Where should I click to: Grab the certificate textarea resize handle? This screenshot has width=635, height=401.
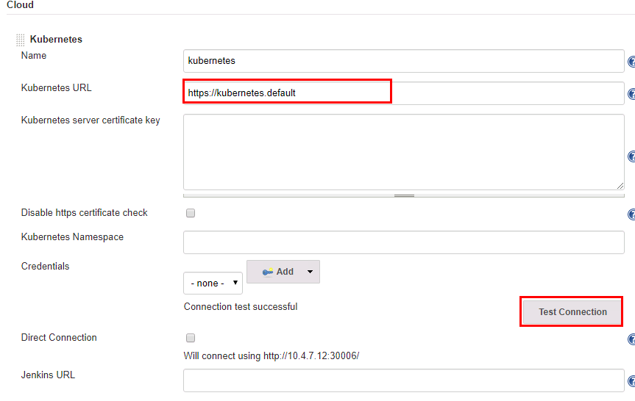click(x=404, y=195)
